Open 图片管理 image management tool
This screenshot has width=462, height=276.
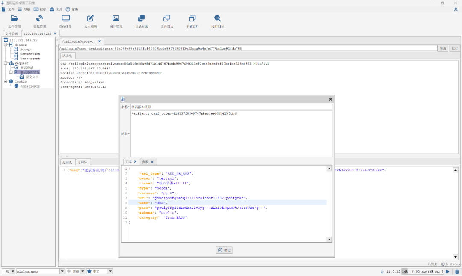click(x=115, y=18)
